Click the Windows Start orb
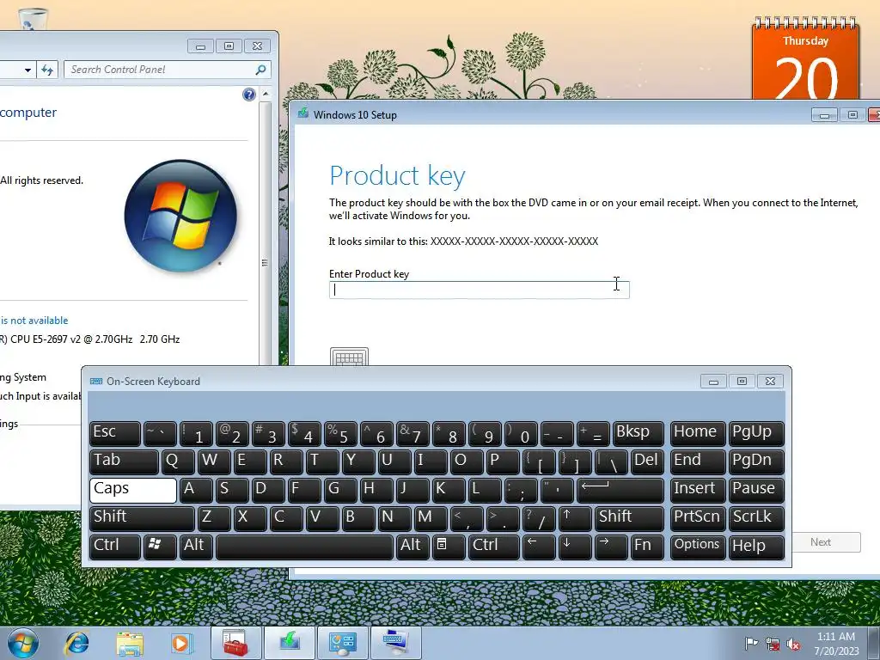 pos(23,643)
